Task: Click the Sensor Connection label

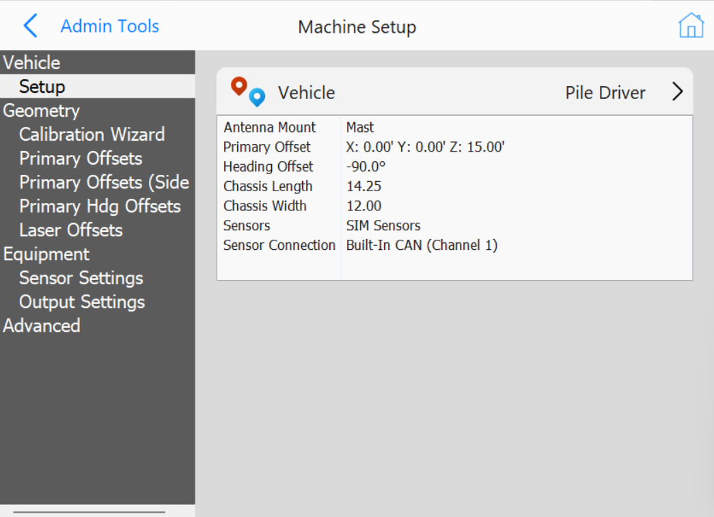Action: point(279,245)
